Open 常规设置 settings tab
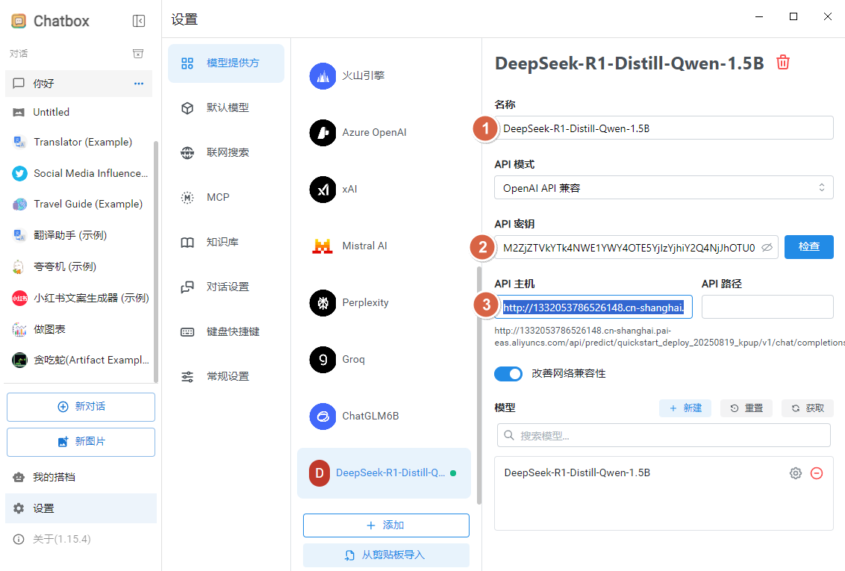This screenshot has height=571, width=845. tap(225, 376)
